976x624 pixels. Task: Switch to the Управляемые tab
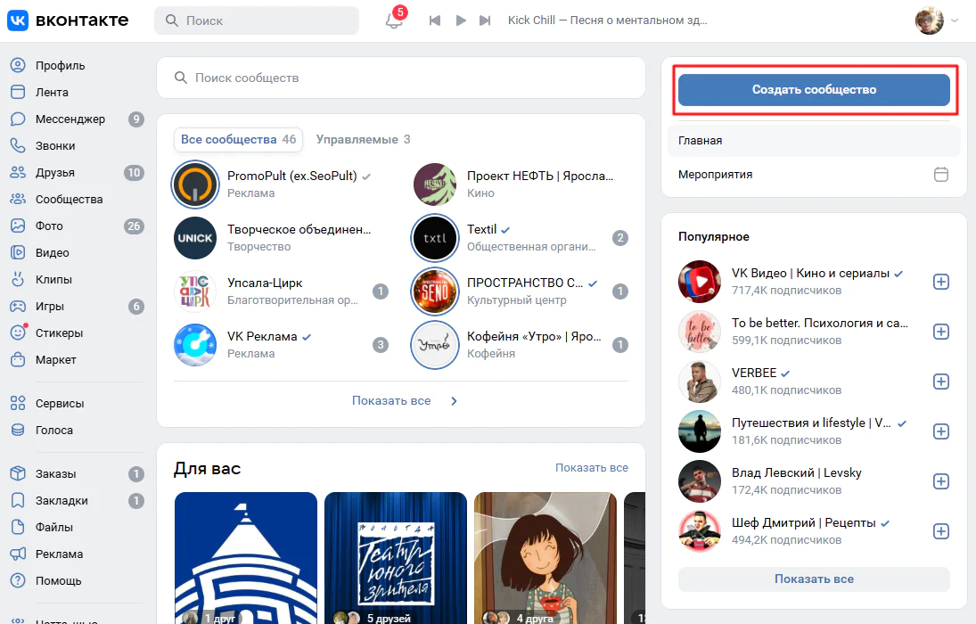(x=363, y=140)
